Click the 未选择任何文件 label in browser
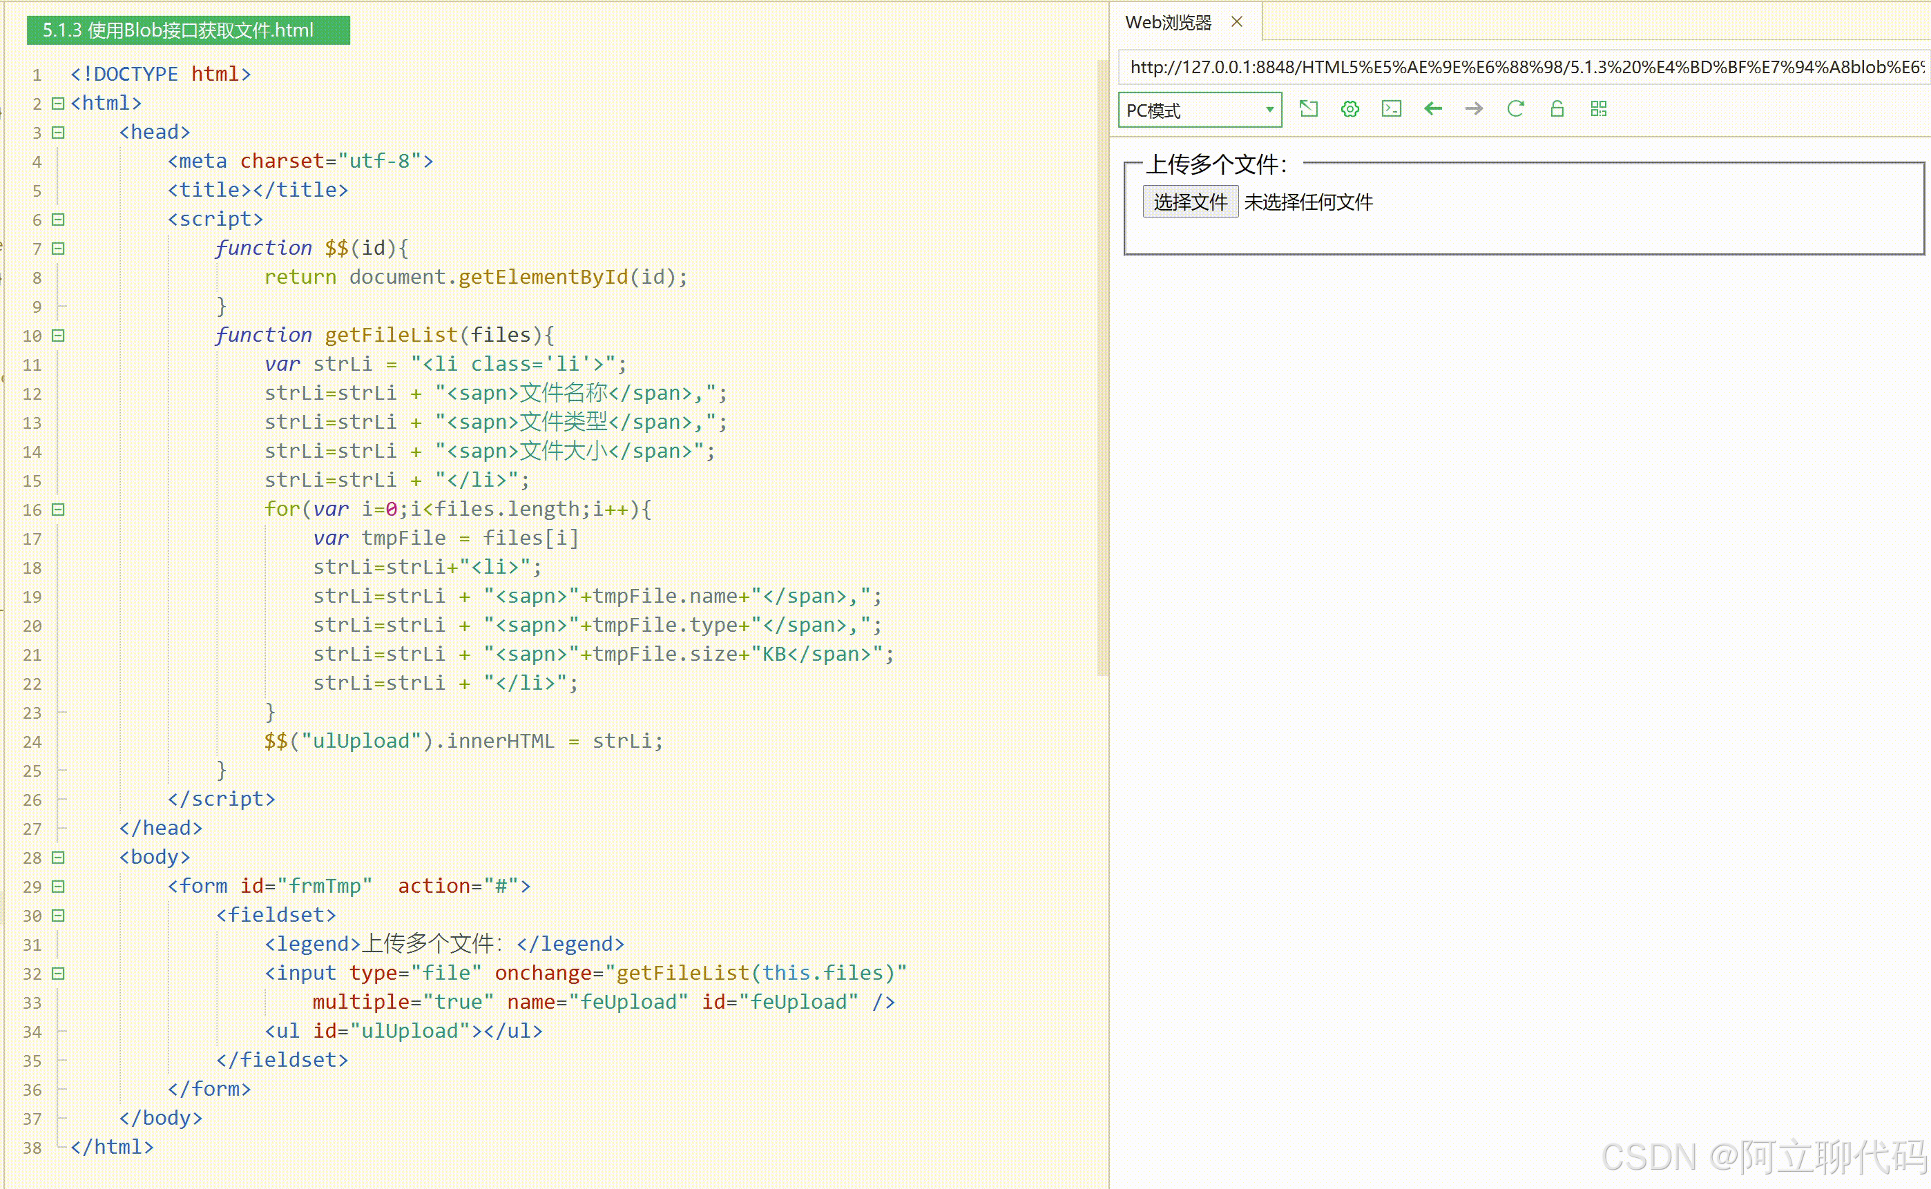The height and width of the screenshot is (1189, 1931). [x=1308, y=202]
